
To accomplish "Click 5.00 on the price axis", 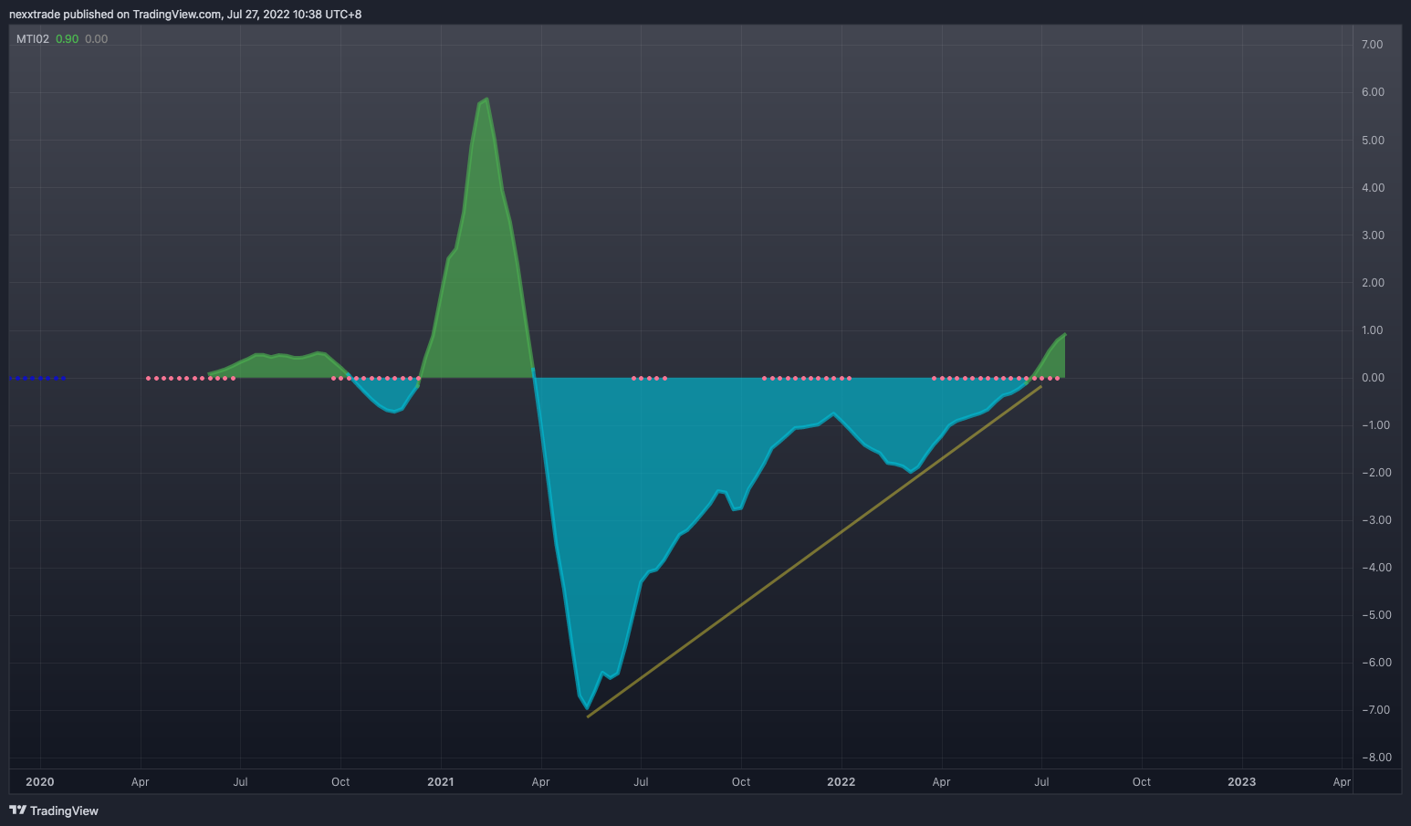I will tap(1372, 141).
